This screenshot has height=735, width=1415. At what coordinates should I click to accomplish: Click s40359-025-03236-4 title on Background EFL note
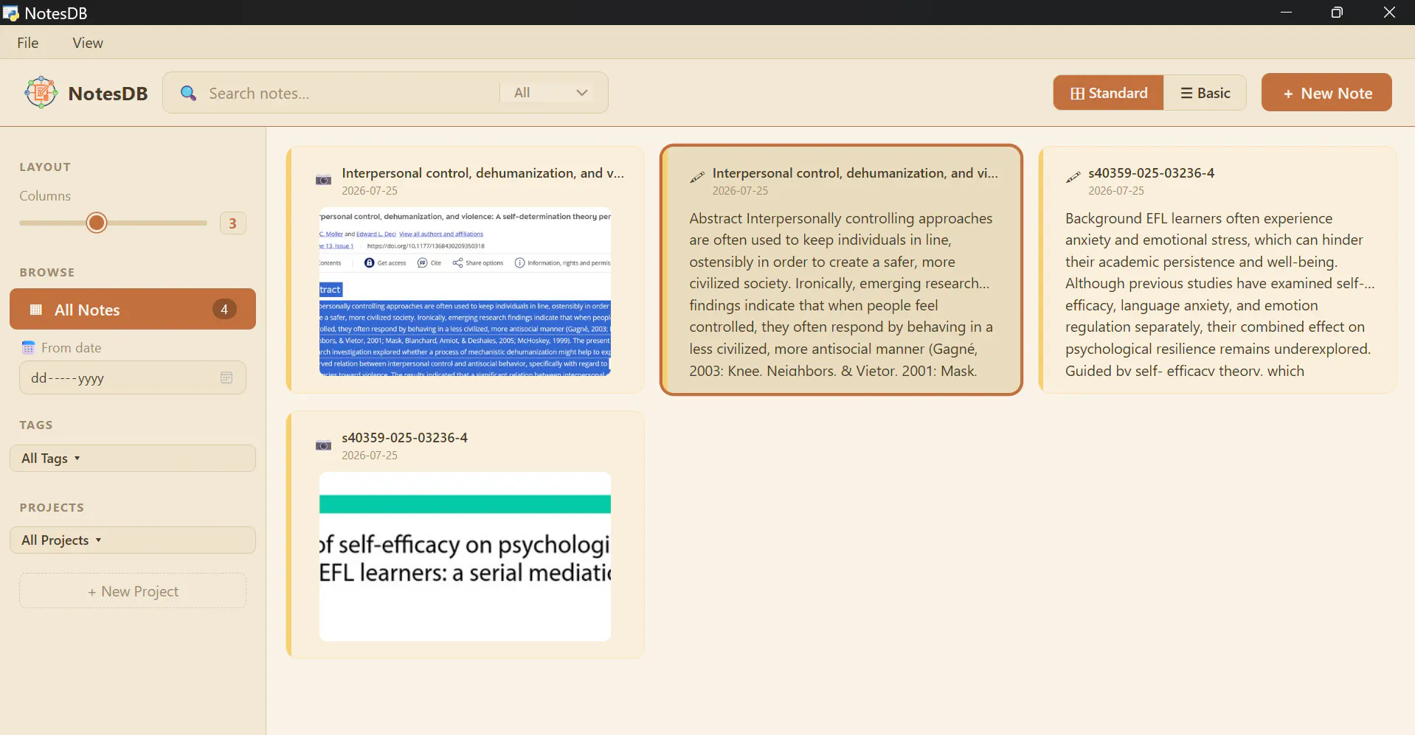[x=1151, y=173]
